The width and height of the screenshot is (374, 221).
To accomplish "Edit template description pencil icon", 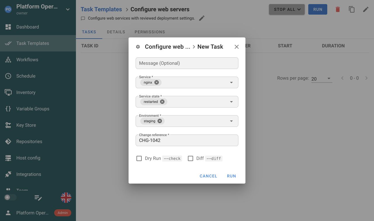I will point(202,18).
